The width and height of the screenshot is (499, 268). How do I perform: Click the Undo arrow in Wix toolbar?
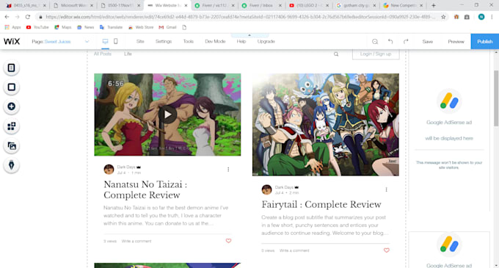pos(390,42)
